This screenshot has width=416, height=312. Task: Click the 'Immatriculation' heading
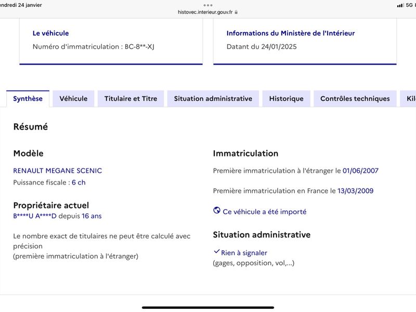point(245,153)
